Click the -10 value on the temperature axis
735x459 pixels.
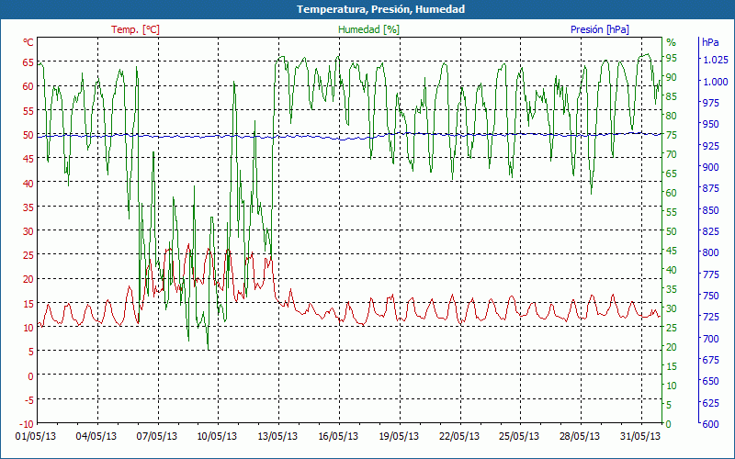pyautogui.click(x=27, y=423)
